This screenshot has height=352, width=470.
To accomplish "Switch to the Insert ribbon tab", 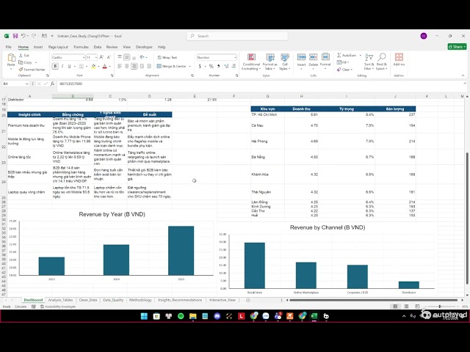I will 38,47.
